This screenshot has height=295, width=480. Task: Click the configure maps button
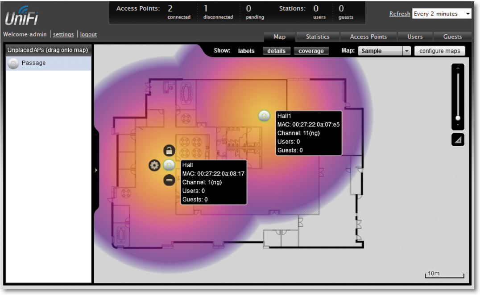point(439,51)
